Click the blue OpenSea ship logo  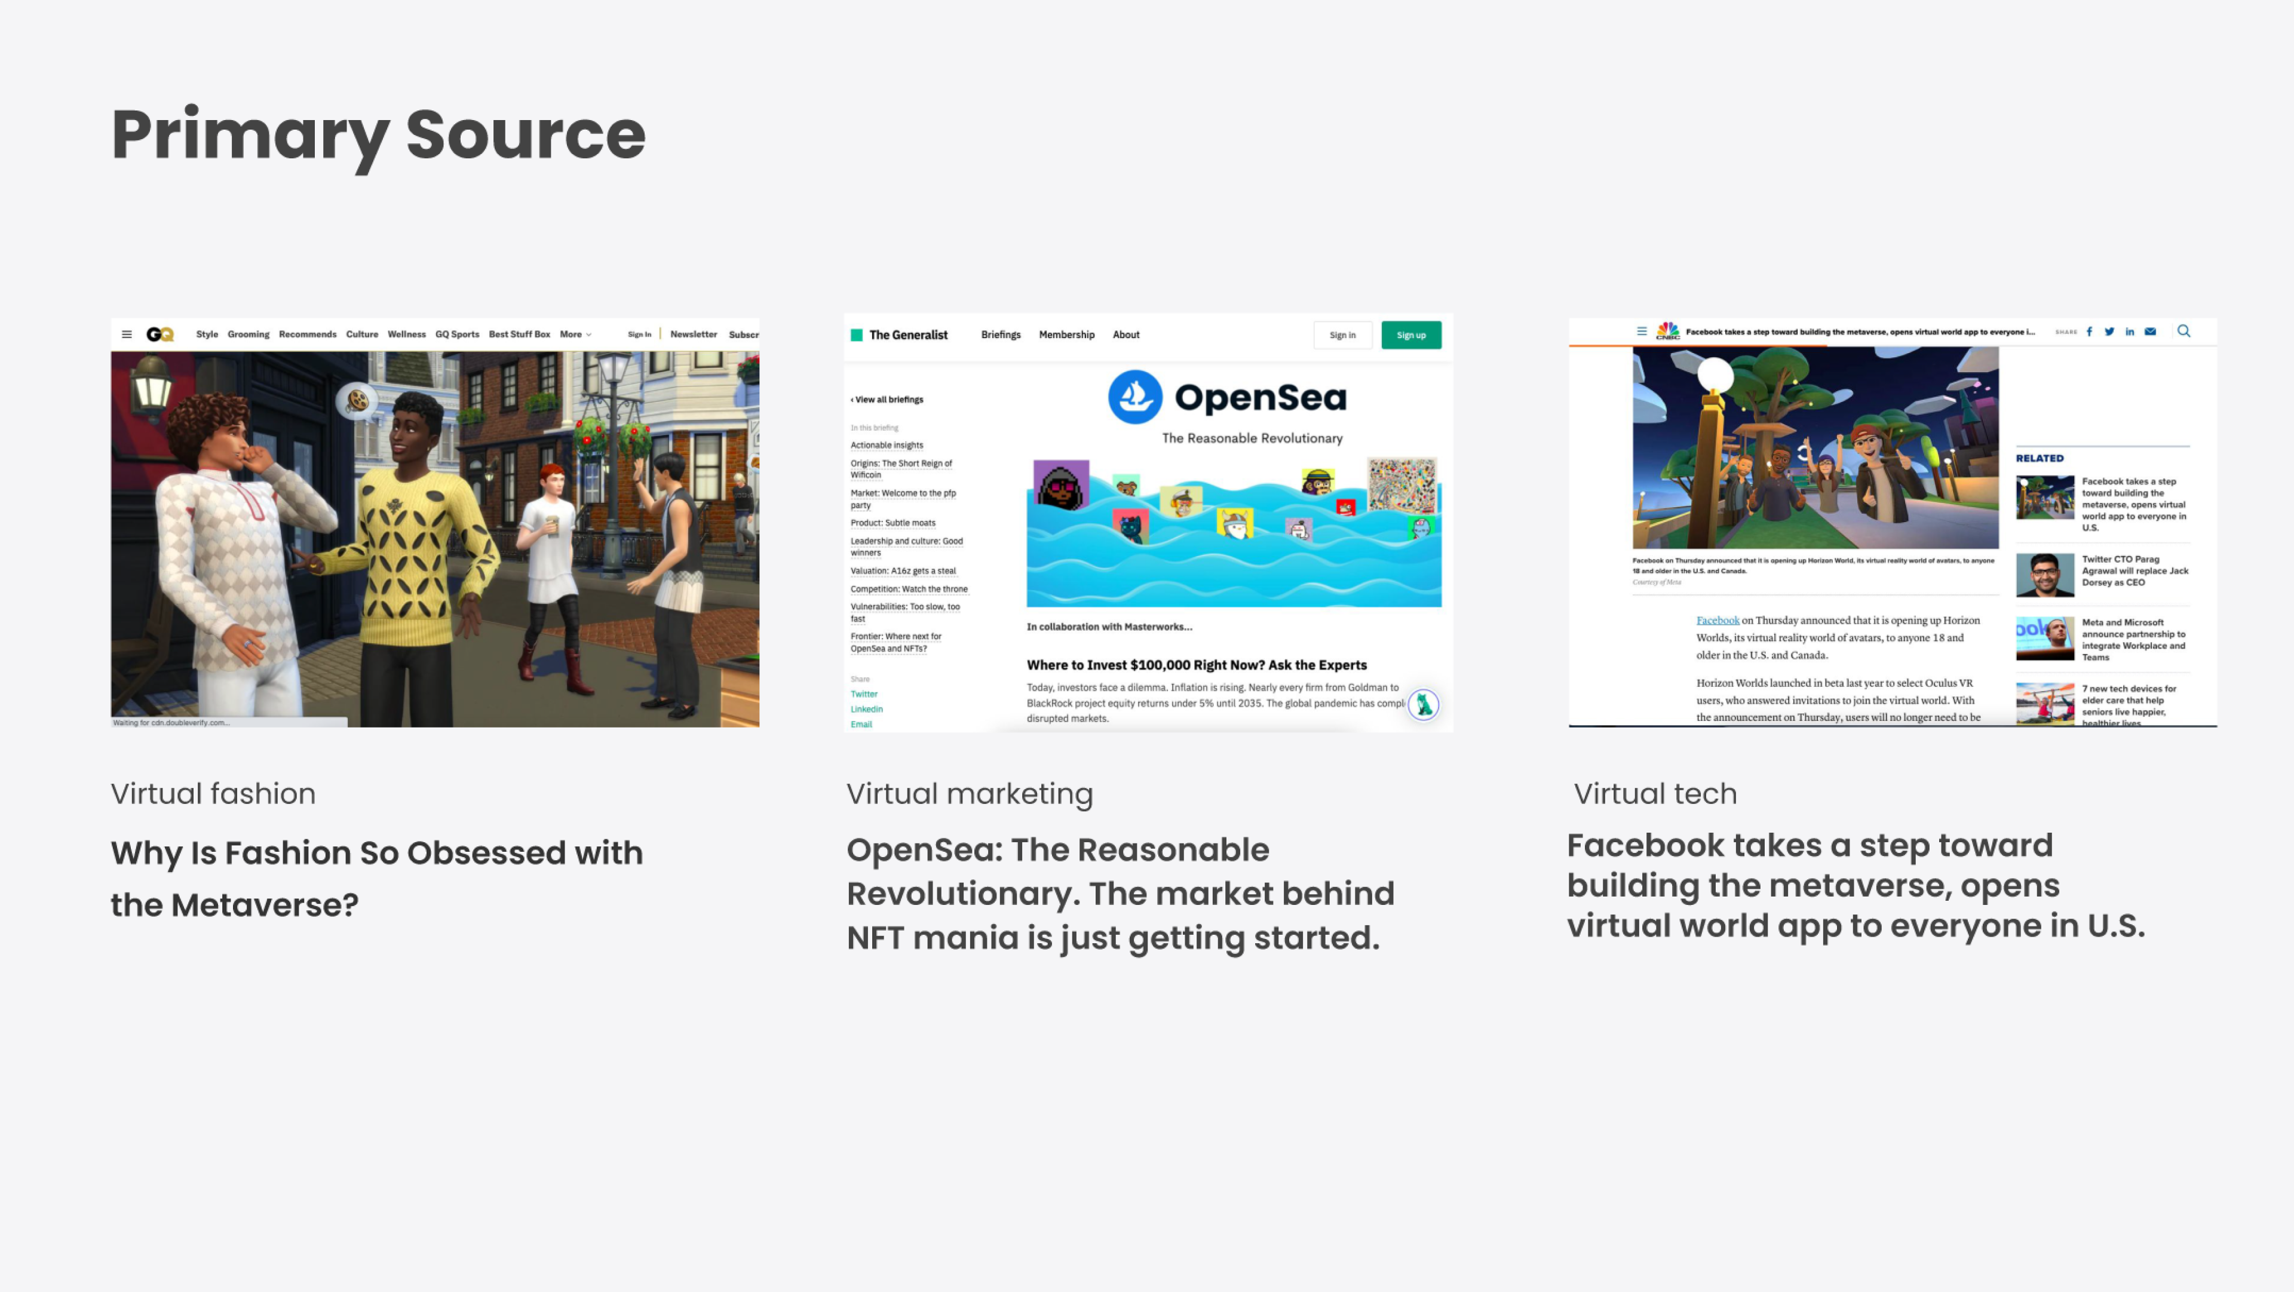pyautogui.click(x=1134, y=397)
